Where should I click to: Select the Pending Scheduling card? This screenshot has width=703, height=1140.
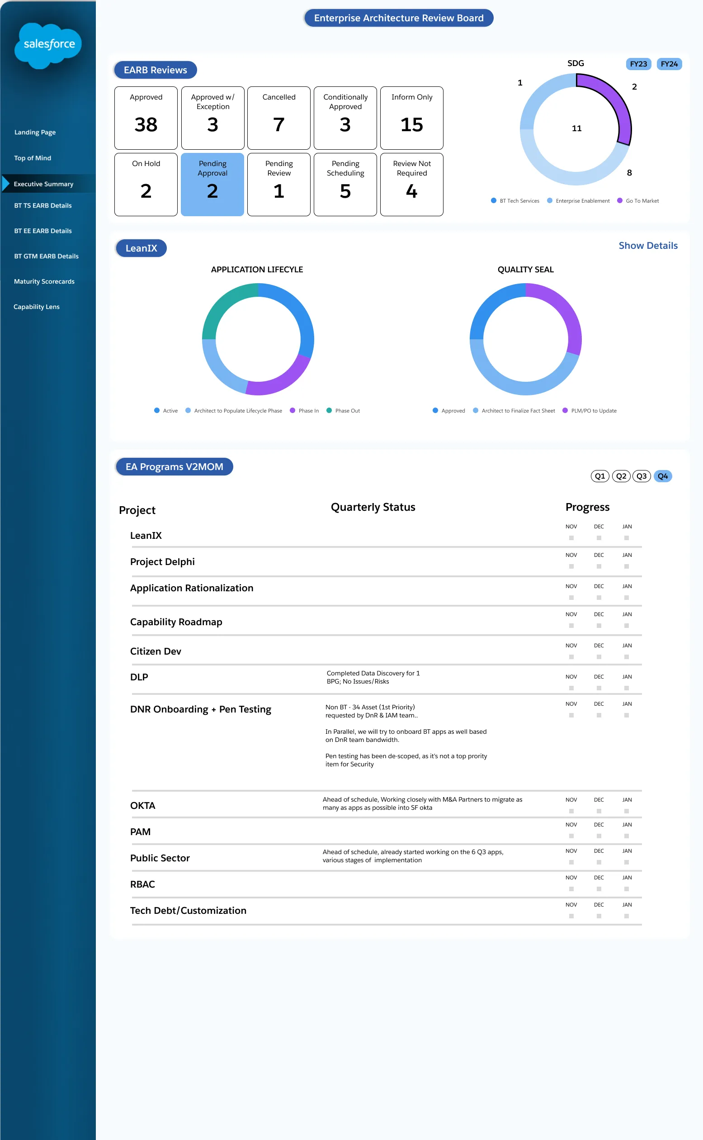[345, 184]
